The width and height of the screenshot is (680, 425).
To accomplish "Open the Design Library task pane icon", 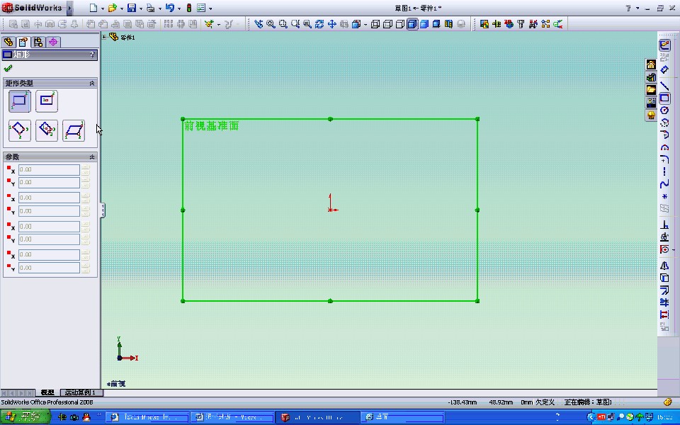I will [651, 77].
